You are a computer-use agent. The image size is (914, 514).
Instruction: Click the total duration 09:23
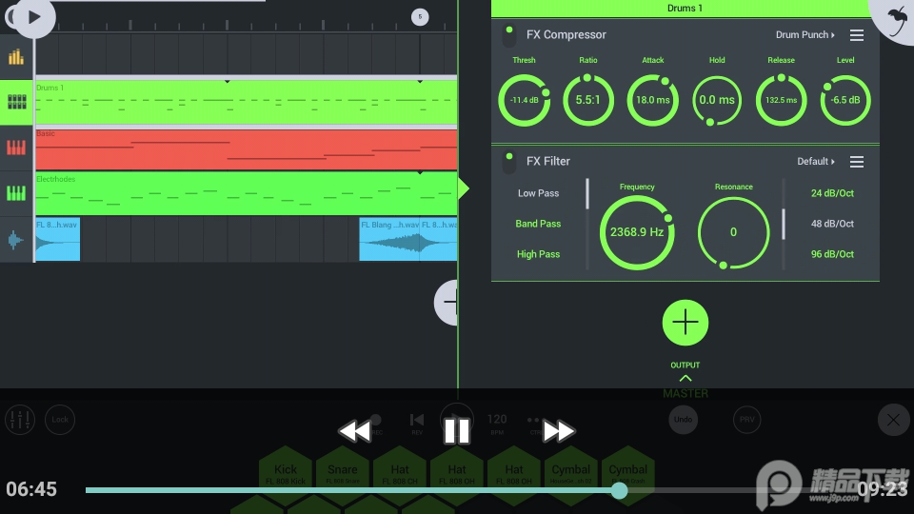882,489
